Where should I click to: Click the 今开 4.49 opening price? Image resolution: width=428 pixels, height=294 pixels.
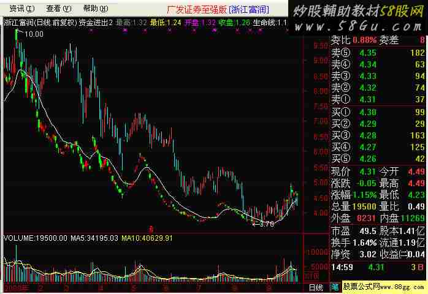416,172
